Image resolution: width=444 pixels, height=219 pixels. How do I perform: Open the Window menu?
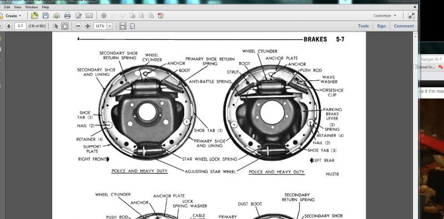tap(32, 7)
